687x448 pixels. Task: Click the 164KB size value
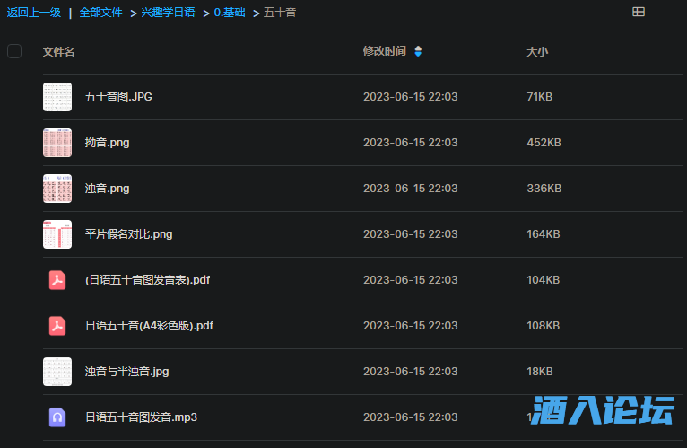[x=544, y=234]
